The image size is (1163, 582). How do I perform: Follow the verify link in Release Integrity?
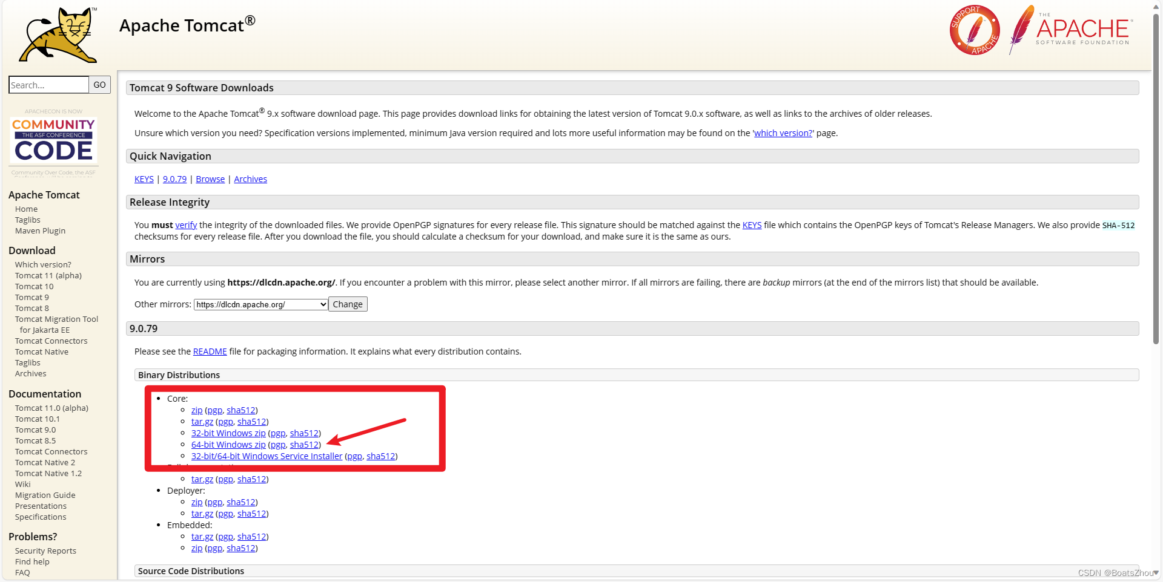coord(186,225)
